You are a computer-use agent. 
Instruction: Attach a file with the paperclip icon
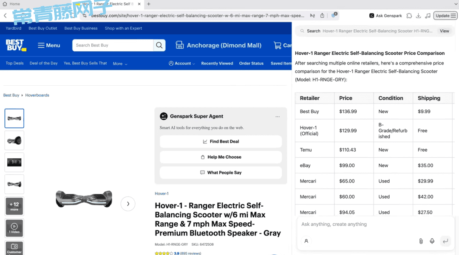421,241
